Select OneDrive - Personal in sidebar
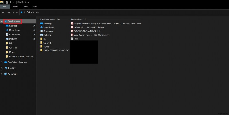The image size is (229, 115). [x=17, y=62]
